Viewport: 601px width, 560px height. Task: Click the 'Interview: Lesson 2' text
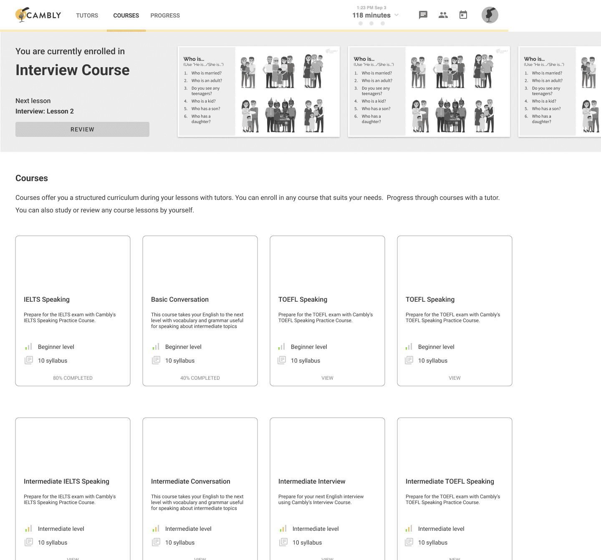pyautogui.click(x=45, y=111)
